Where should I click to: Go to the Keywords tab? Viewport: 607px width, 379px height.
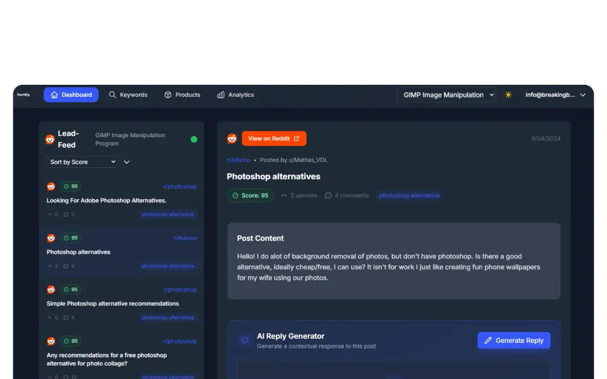click(x=128, y=95)
